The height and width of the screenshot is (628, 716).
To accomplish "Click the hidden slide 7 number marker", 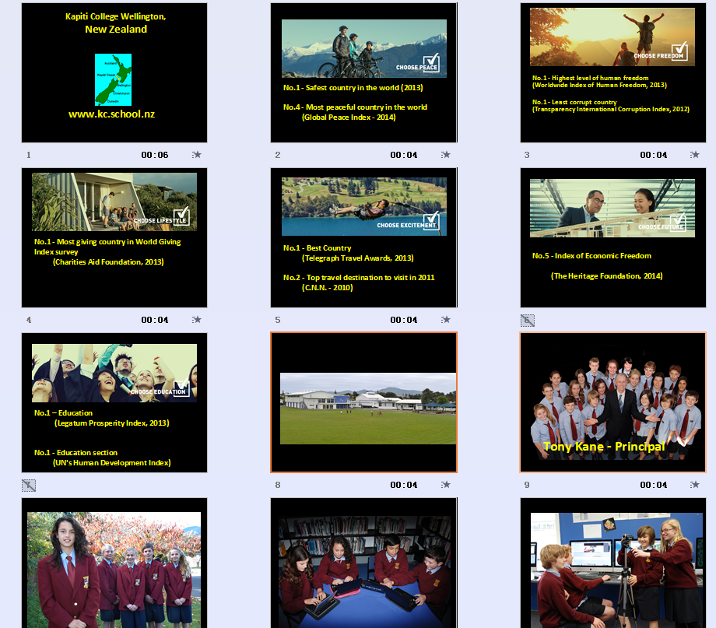I will 29,486.
